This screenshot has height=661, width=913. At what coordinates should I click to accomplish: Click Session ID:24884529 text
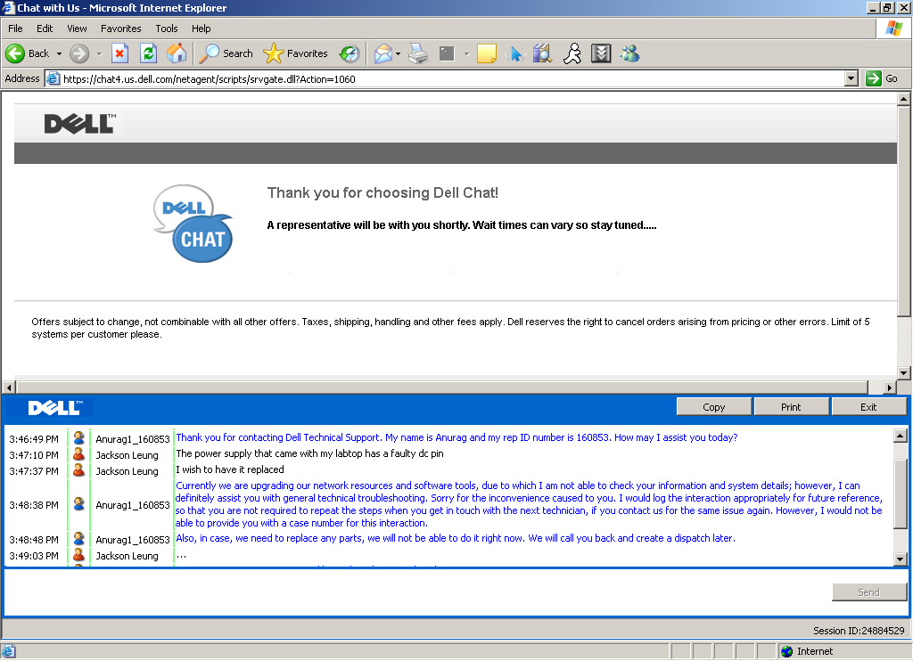click(x=859, y=630)
